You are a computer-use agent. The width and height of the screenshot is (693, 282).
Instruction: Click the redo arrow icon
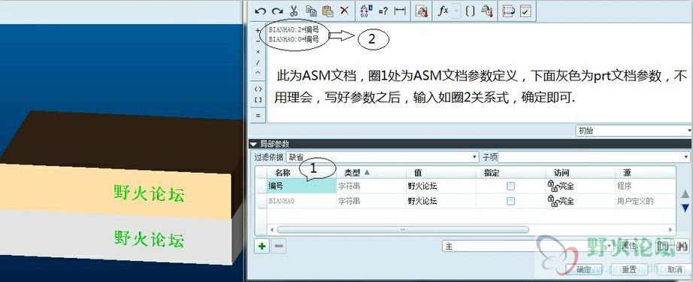277,11
